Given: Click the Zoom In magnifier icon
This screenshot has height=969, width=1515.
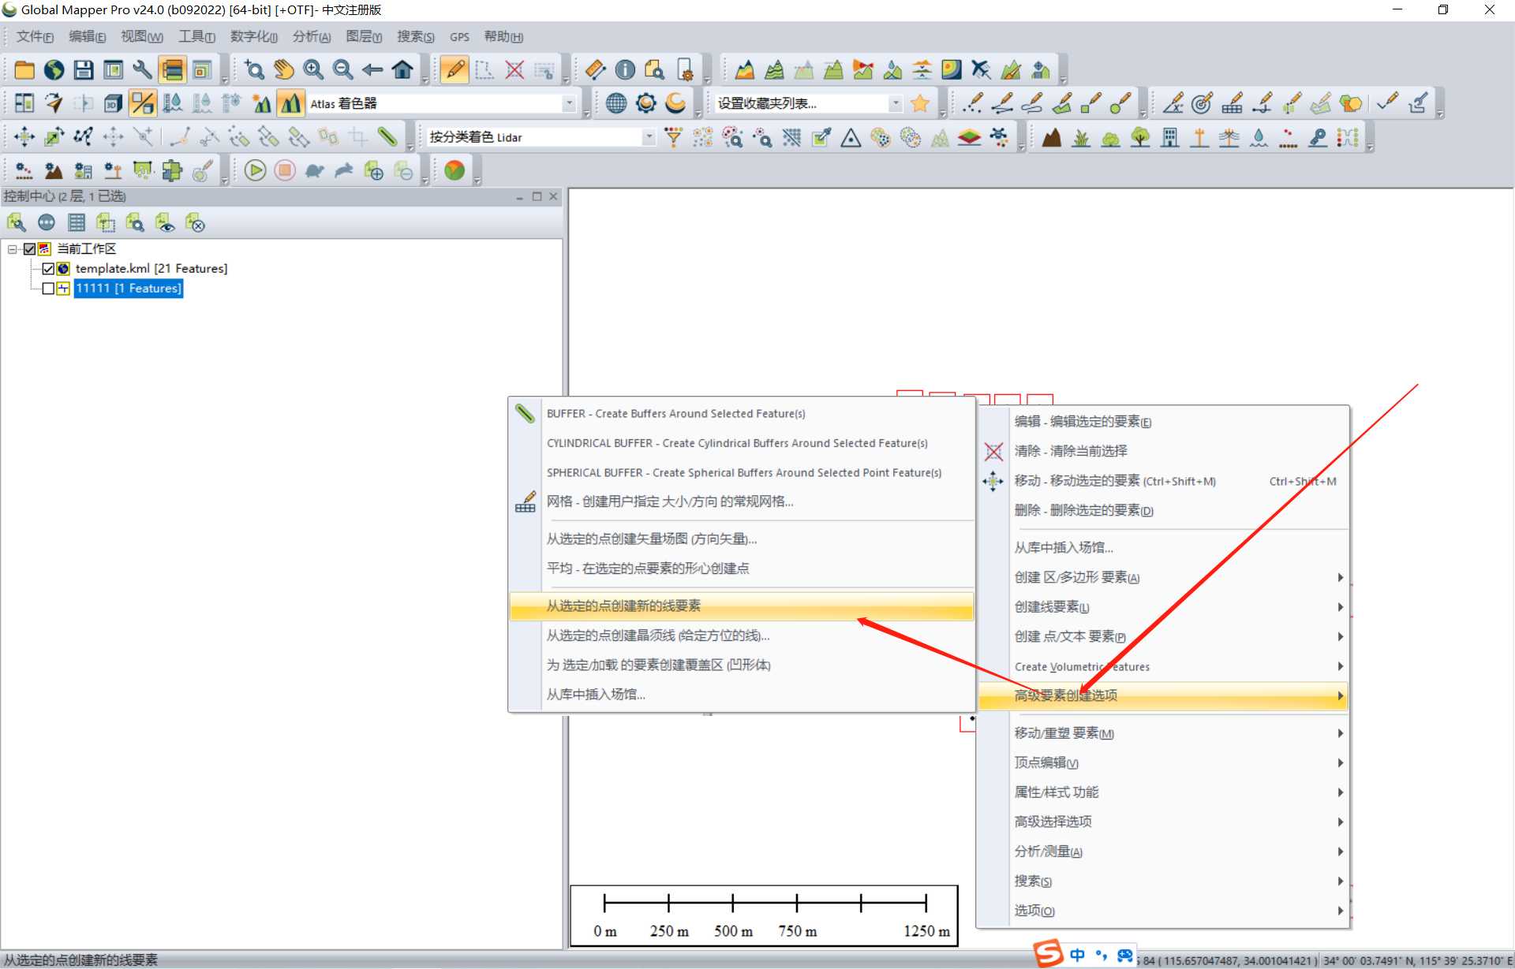Looking at the screenshot, I should point(313,70).
